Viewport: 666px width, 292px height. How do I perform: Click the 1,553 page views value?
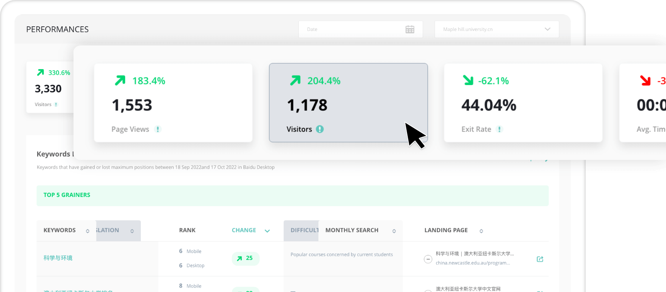(132, 105)
